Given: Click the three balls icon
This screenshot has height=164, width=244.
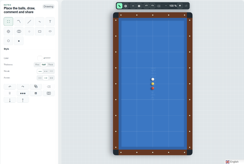Looking at the screenshot, I should 23,93.
